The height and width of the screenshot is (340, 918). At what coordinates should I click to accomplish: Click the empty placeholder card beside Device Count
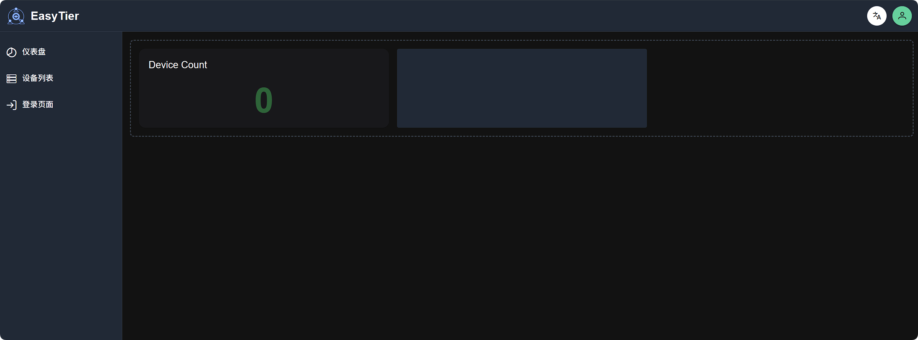[522, 88]
